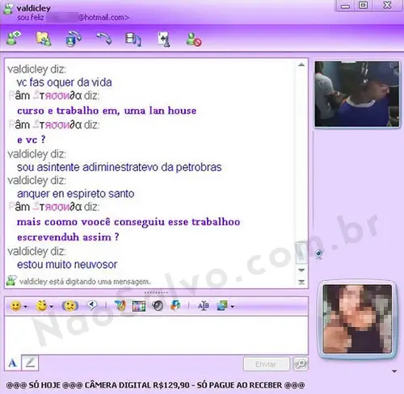Invite someone to this conversation
Viewport: 404px width, 394px height.
click(x=14, y=39)
